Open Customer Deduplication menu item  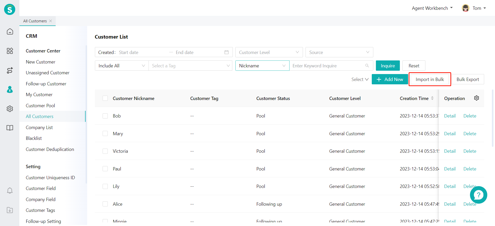click(50, 149)
